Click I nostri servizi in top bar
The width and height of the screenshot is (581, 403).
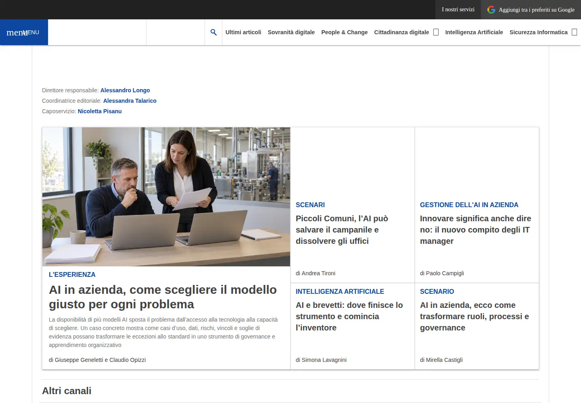click(x=458, y=10)
